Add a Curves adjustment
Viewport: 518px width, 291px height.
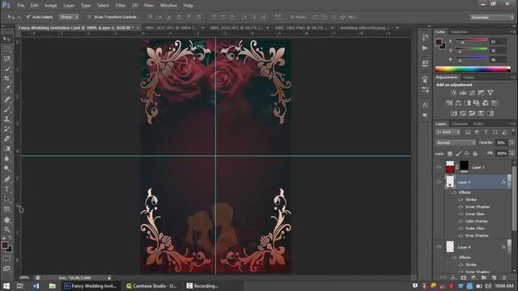pyautogui.click(x=472, y=93)
